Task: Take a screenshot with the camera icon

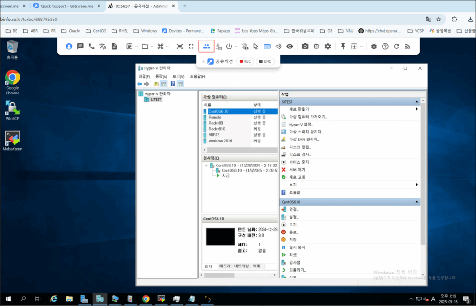Action: [305, 46]
